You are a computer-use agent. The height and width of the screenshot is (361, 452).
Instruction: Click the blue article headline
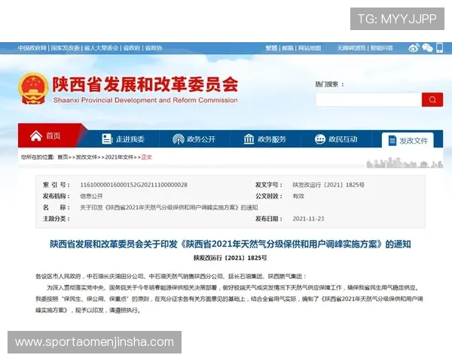pyautogui.click(x=231, y=244)
